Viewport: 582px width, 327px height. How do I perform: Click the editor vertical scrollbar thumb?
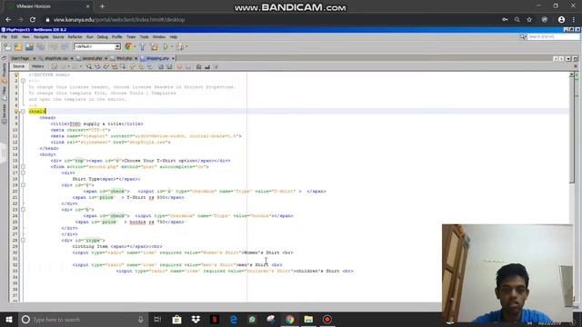(572, 130)
